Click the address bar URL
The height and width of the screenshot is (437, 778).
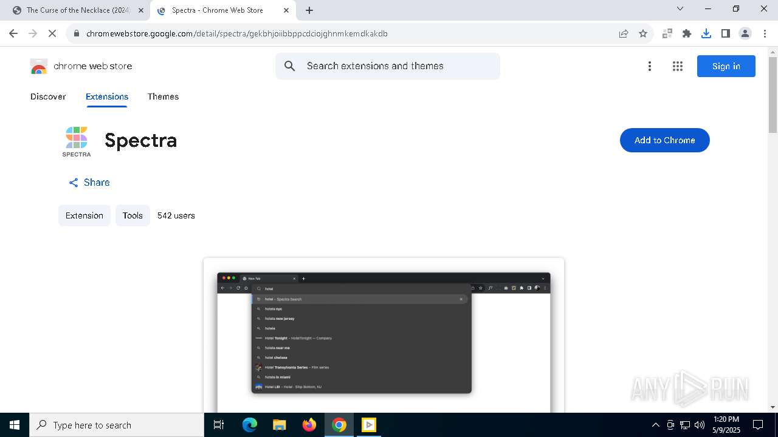tap(237, 33)
